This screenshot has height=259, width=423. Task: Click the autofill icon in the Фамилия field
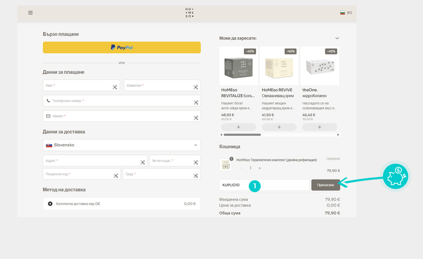coord(196,87)
